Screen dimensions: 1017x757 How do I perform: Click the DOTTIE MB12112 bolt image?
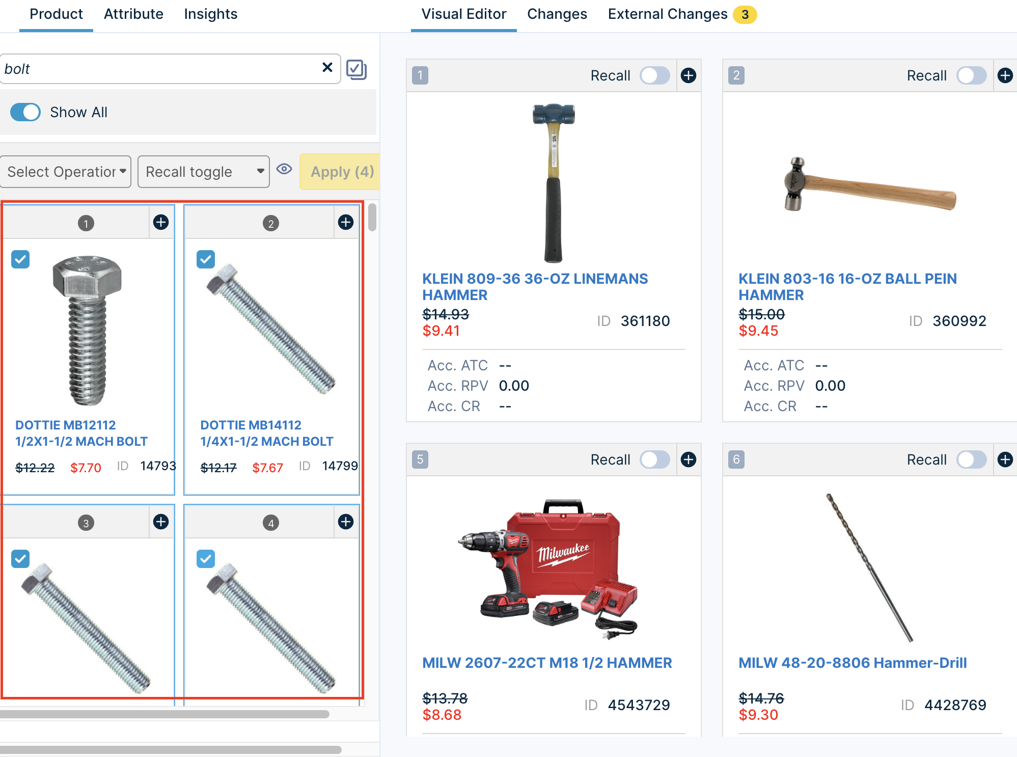click(x=87, y=330)
